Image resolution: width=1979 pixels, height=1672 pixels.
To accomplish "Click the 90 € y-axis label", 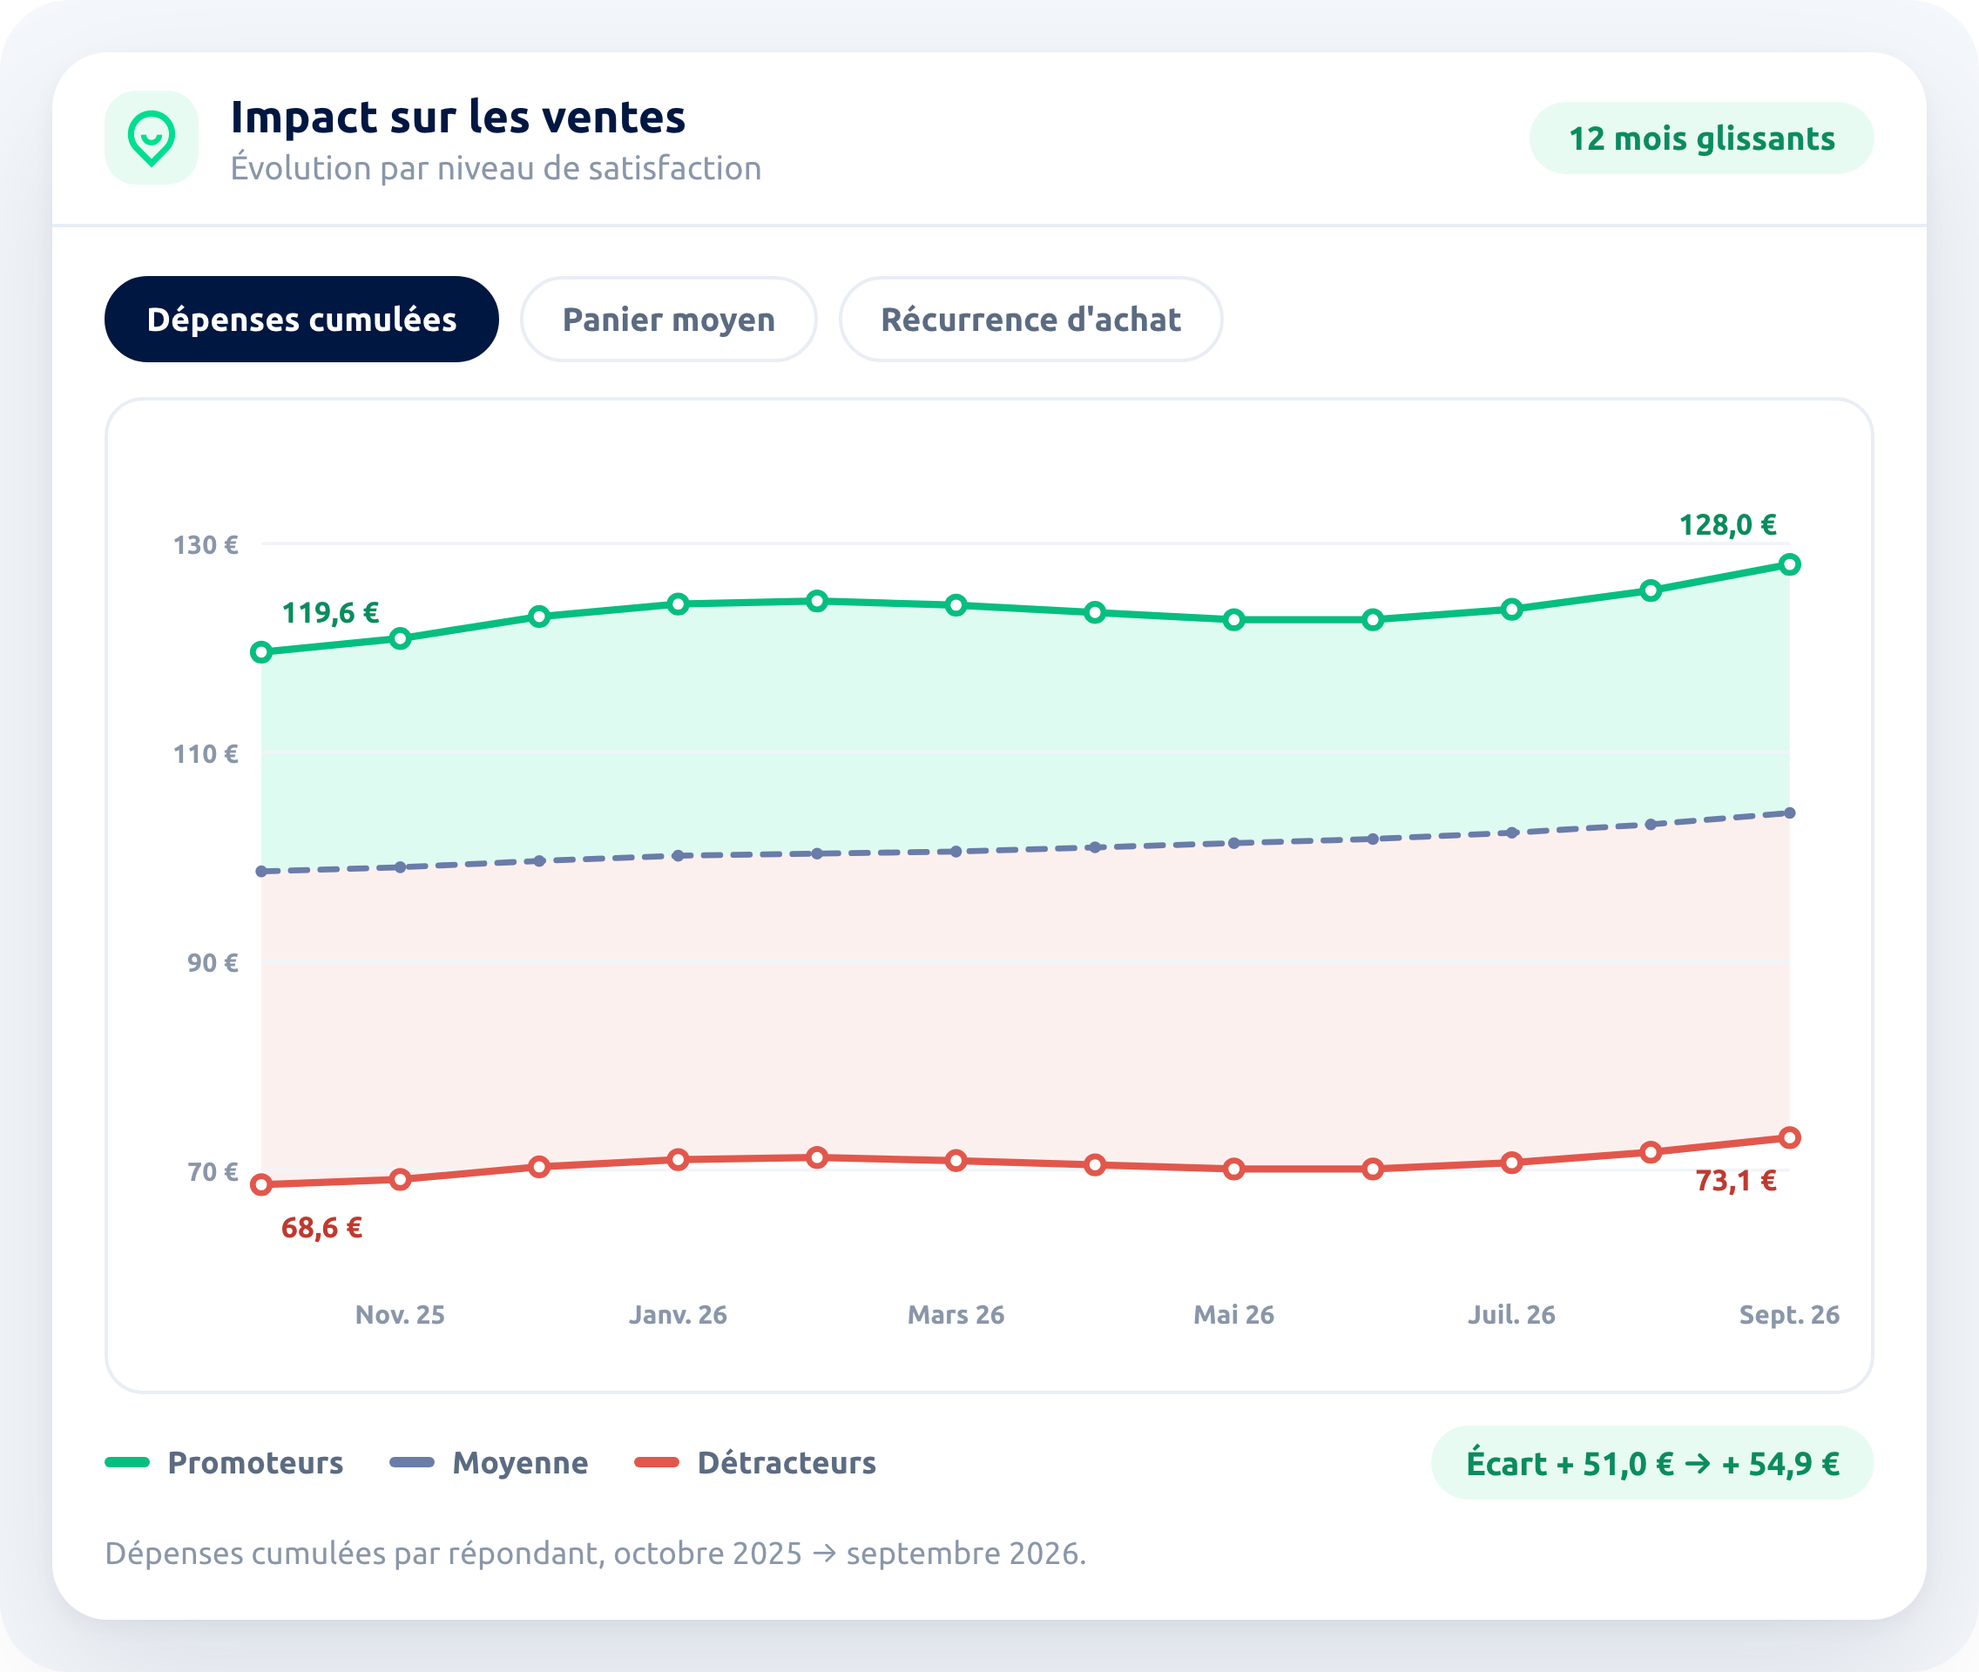I will [213, 963].
